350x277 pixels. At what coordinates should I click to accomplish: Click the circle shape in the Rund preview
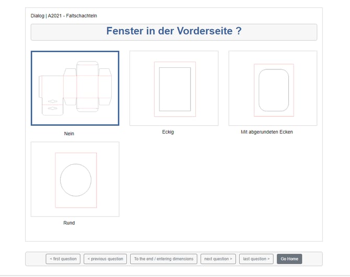tap(76, 180)
